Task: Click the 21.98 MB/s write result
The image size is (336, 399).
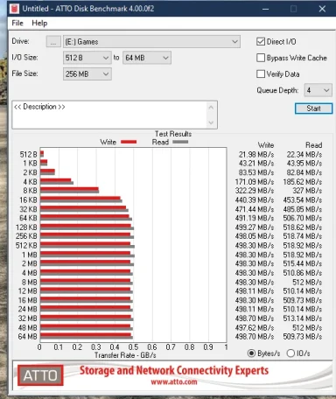Action: click(256, 155)
